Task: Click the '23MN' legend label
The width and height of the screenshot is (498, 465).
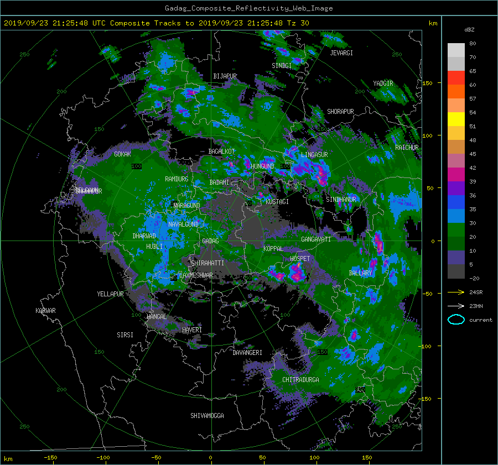Action: (x=476, y=306)
